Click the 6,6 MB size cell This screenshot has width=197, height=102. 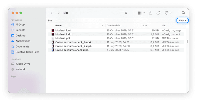click(155, 50)
